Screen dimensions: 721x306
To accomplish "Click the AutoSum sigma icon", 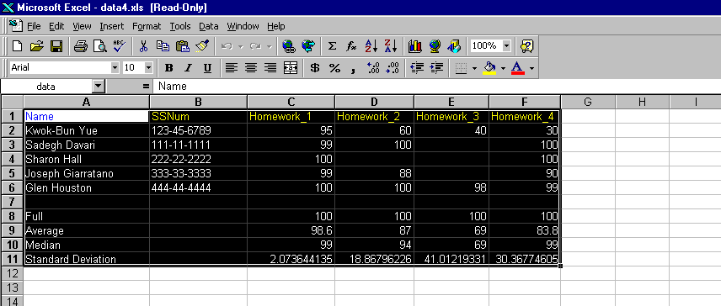I will (x=332, y=46).
